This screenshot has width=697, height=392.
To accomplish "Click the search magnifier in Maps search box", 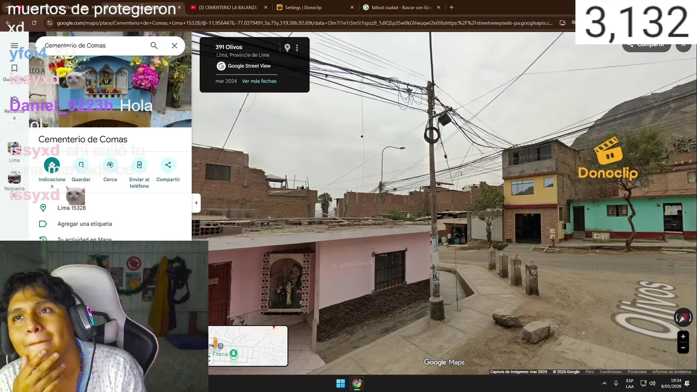I will click(154, 46).
